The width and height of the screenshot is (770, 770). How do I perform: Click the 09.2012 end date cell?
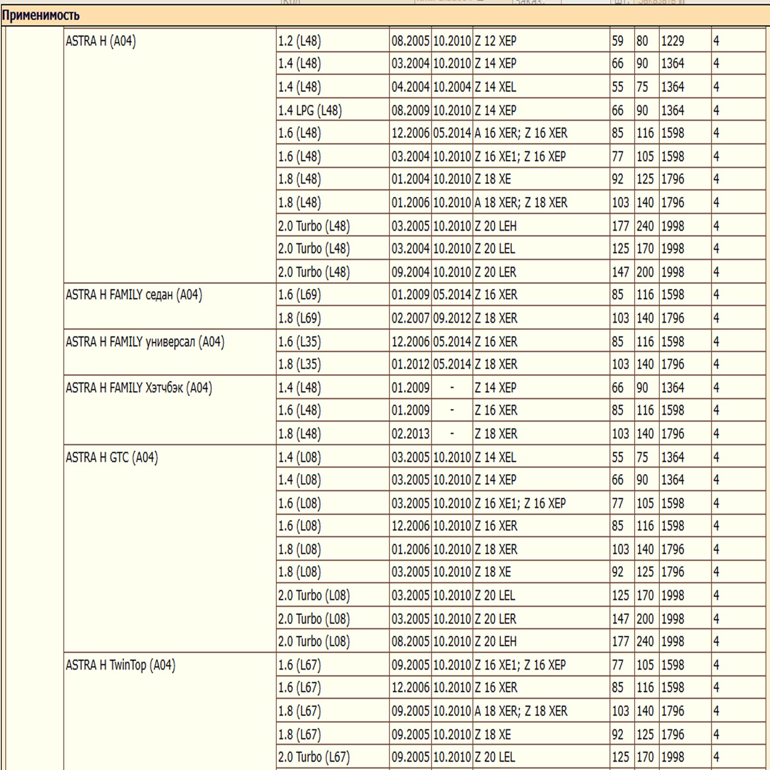[x=452, y=318]
